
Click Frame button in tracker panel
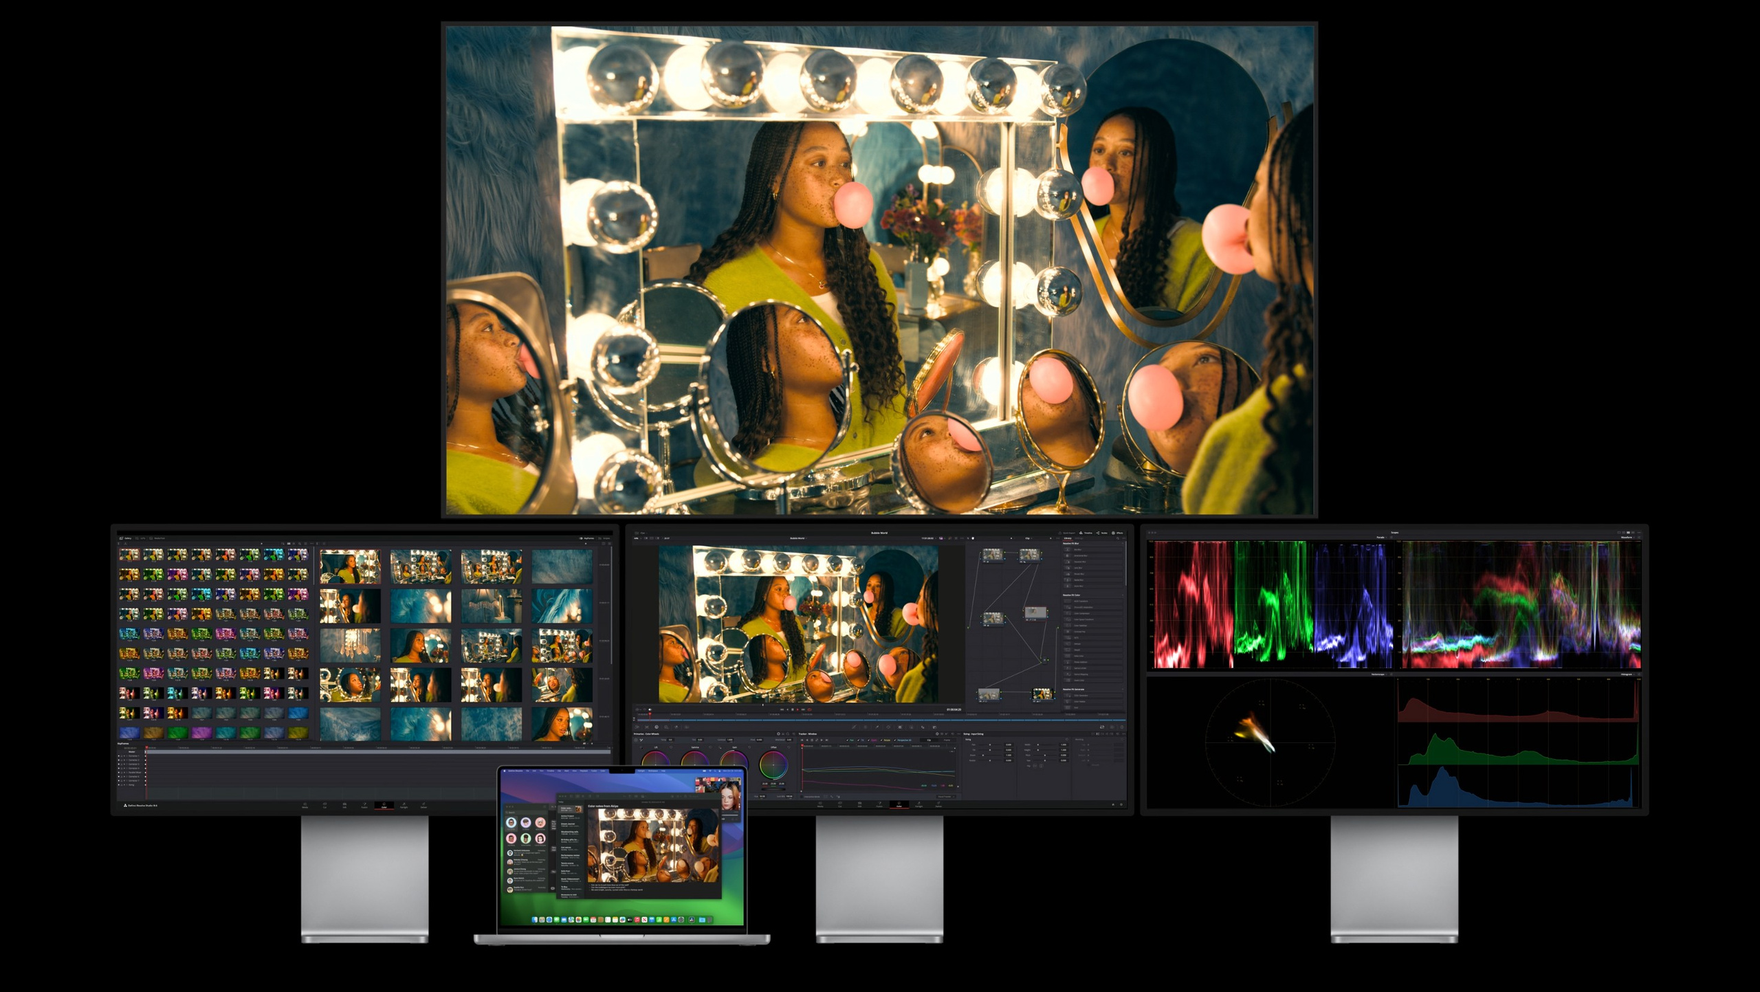947,740
